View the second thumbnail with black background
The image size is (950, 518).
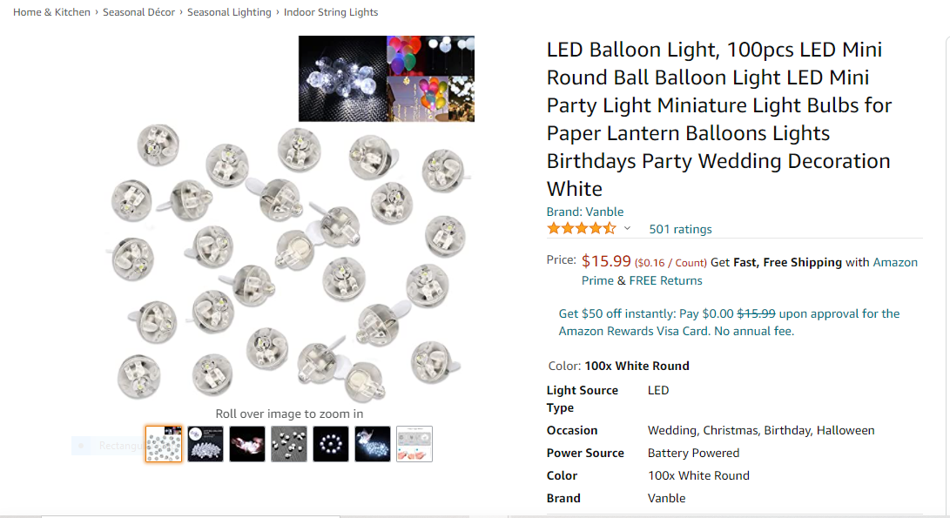[x=205, y=444]
